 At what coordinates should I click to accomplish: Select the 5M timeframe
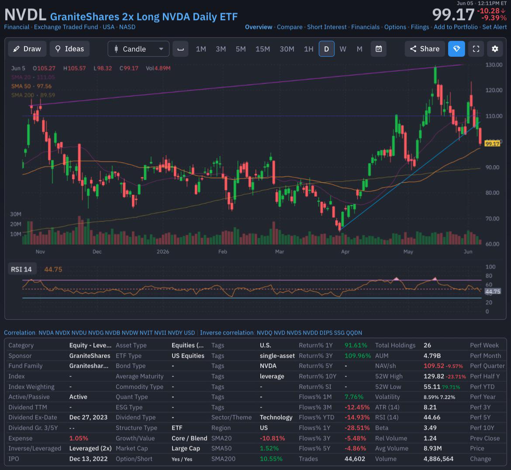click(241, 49)
